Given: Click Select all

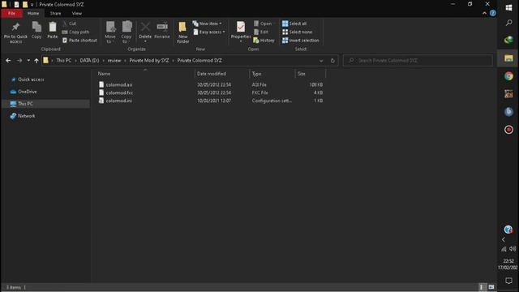Looking at the screenshot, I should click(294, 24).
